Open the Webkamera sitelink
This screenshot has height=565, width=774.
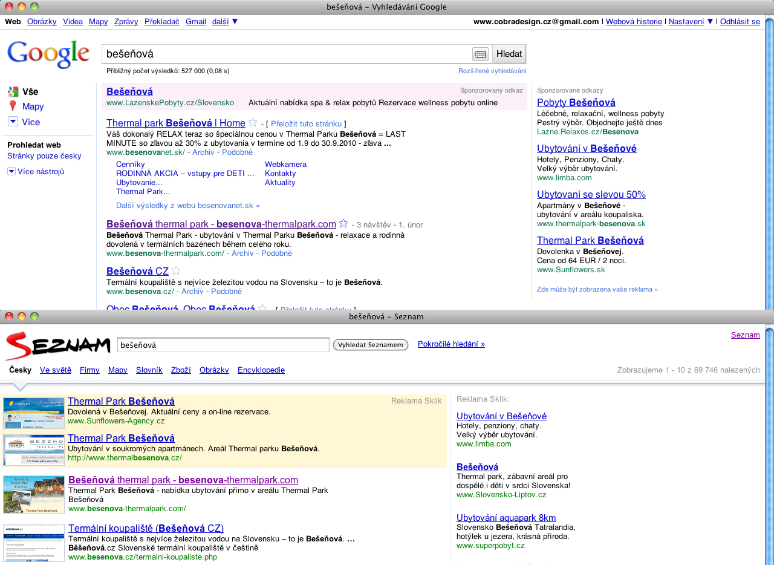285,164
